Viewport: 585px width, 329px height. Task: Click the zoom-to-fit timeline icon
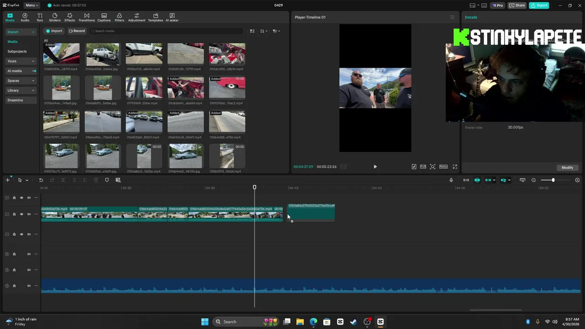tap(522, 180)
